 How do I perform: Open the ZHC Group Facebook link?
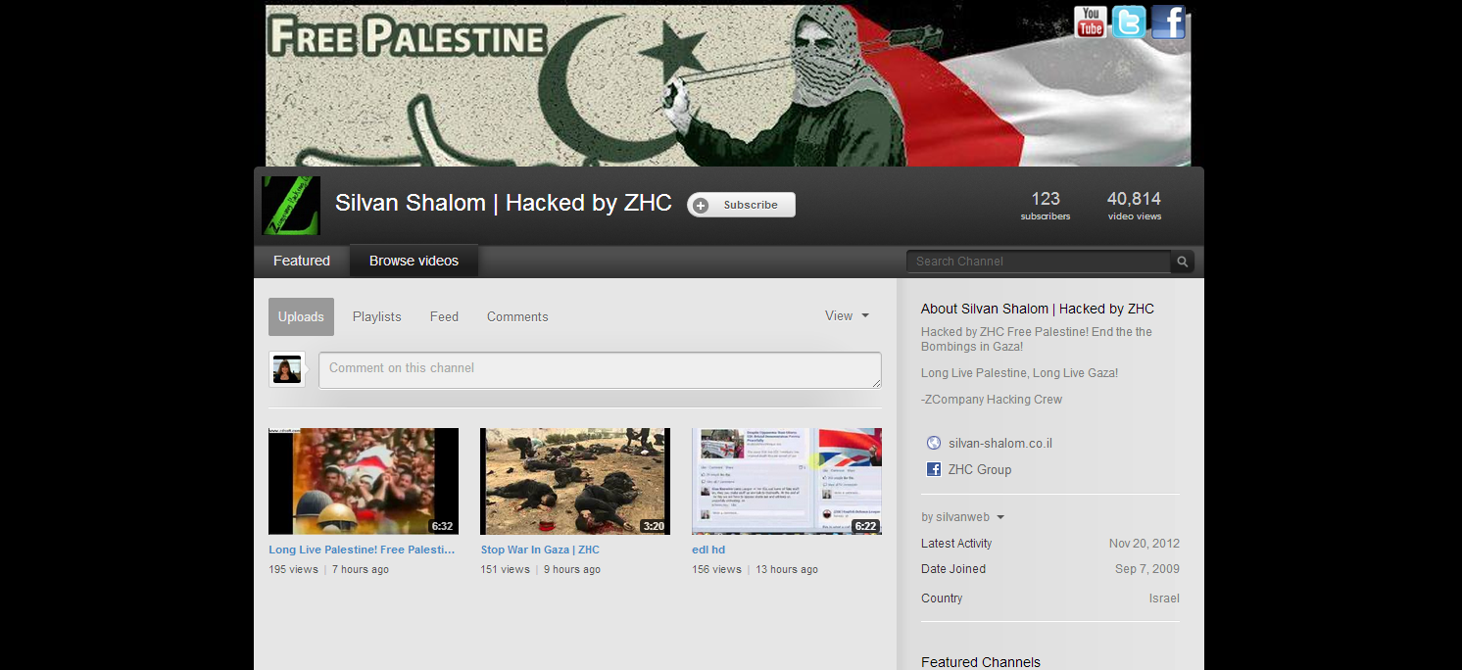(x=980, y=470)
